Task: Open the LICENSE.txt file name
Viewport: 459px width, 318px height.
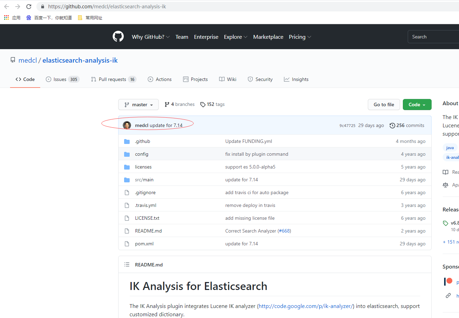Action: pyautogui.click(x=147, y=218)
